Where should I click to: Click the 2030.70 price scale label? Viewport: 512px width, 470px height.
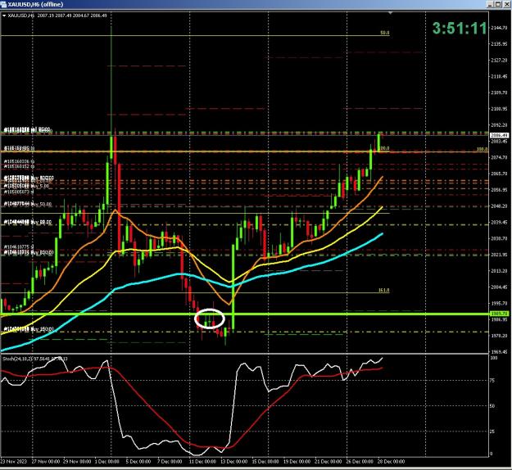(x=500, y=238)
